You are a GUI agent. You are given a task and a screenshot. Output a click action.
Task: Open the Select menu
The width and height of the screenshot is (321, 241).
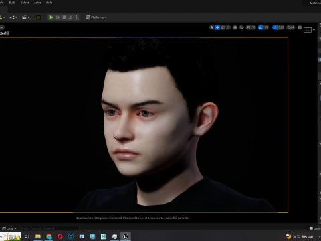click(25, 3)
